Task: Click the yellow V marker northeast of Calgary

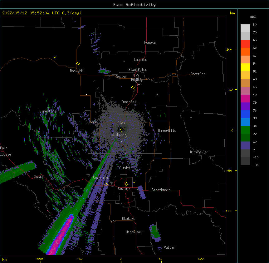Action: (x=134, y=182)
